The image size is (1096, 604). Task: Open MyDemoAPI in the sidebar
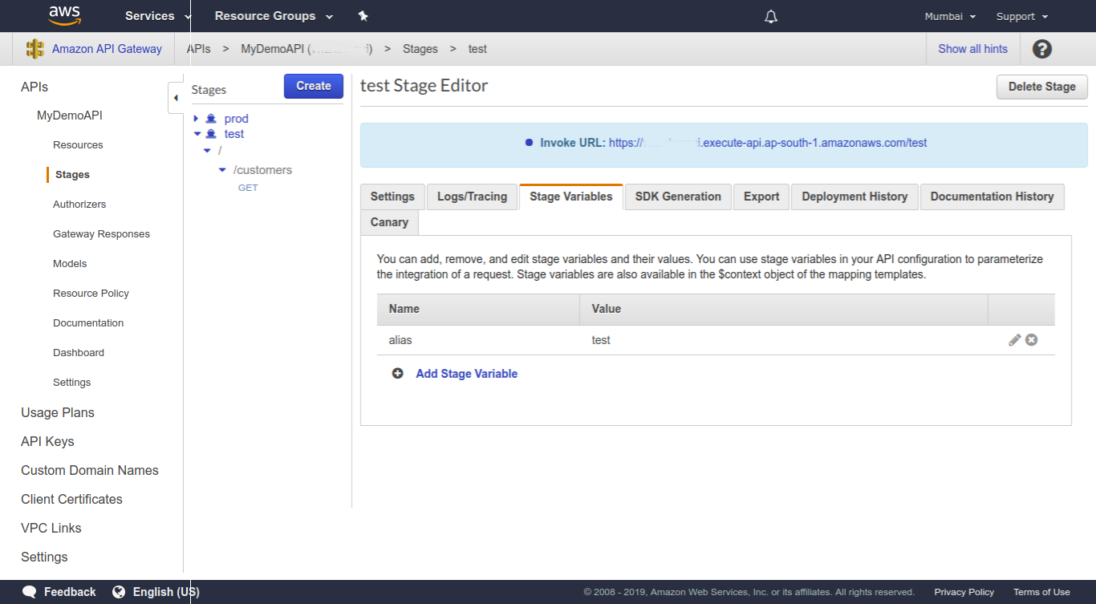point(70,116)
